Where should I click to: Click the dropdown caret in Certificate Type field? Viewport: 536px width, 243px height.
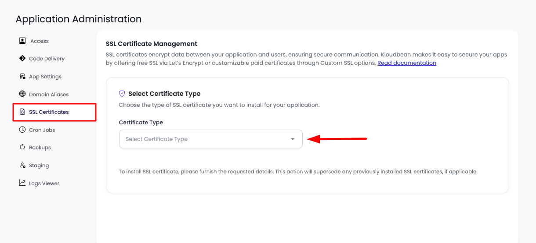pyautogui.click(x=293, y=139)
